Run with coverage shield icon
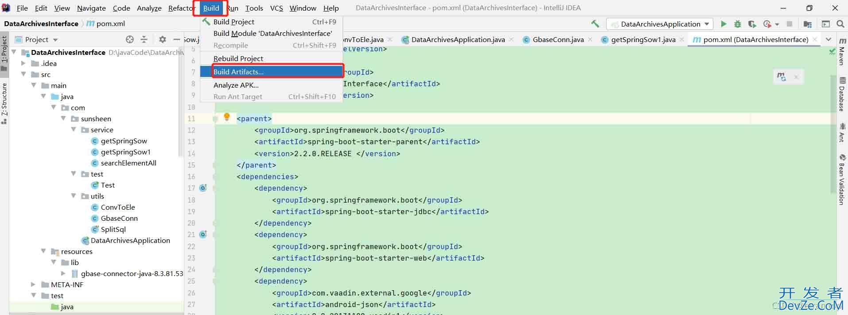848x315 pixels. (x=752, y=24)
